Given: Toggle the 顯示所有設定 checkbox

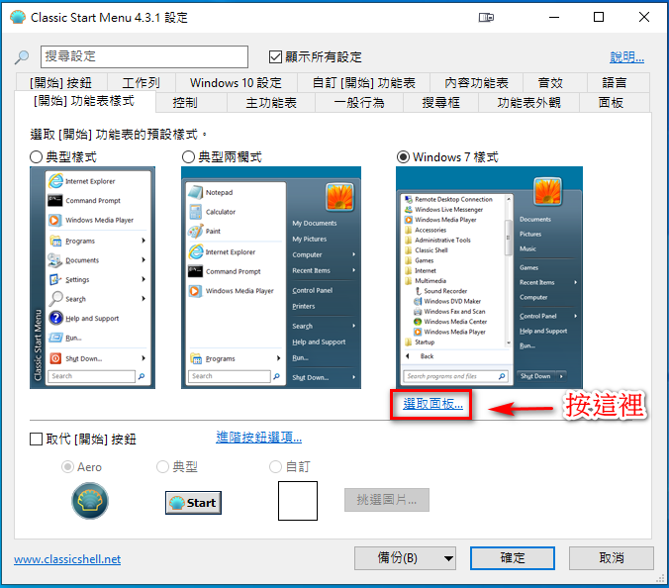Looking at the screenshot, I should [x=275, y=56].
